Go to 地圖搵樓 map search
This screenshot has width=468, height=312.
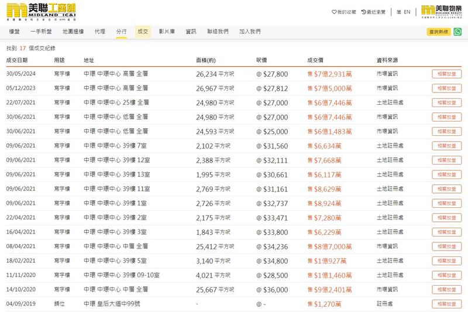tap(73, 32)
